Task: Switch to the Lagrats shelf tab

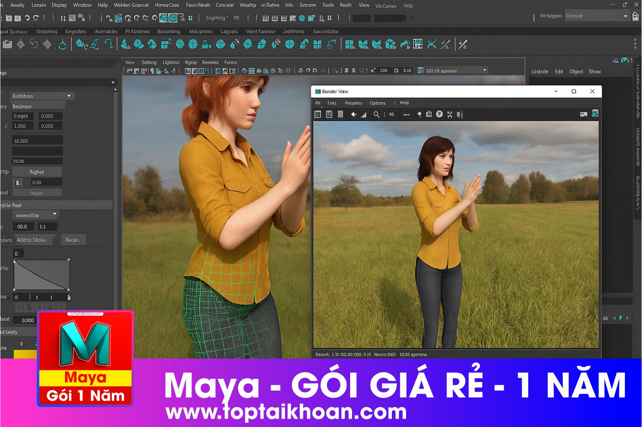Action: [229, 31]
